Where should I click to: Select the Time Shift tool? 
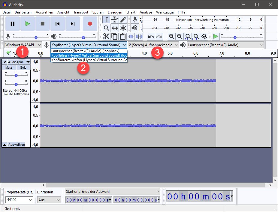(115, 28)
